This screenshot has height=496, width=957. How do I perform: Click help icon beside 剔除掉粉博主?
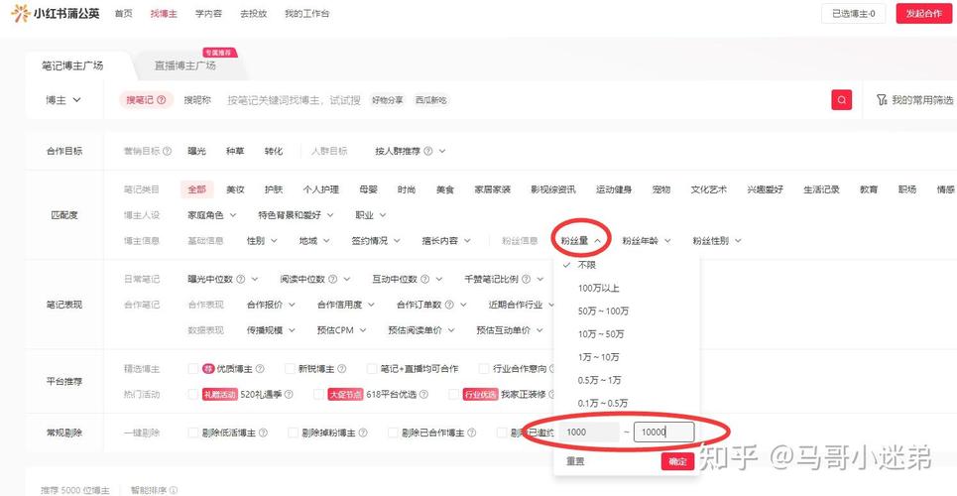click(363, 433)
